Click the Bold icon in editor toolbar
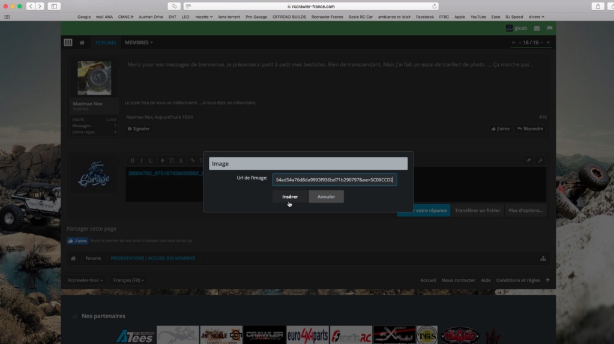Image resolution: width=614 pixels, height=344 pixels. pyautogui.click(x=133, y=160)
